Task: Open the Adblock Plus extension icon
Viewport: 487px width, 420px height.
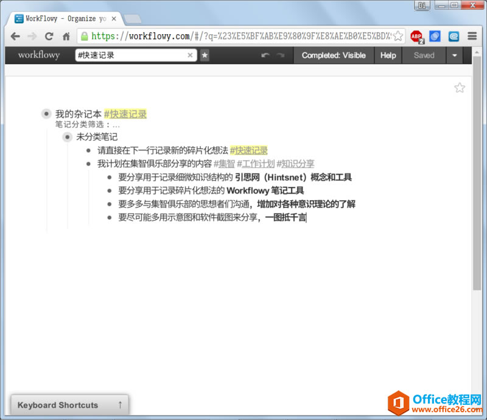Action: (417, 37)
